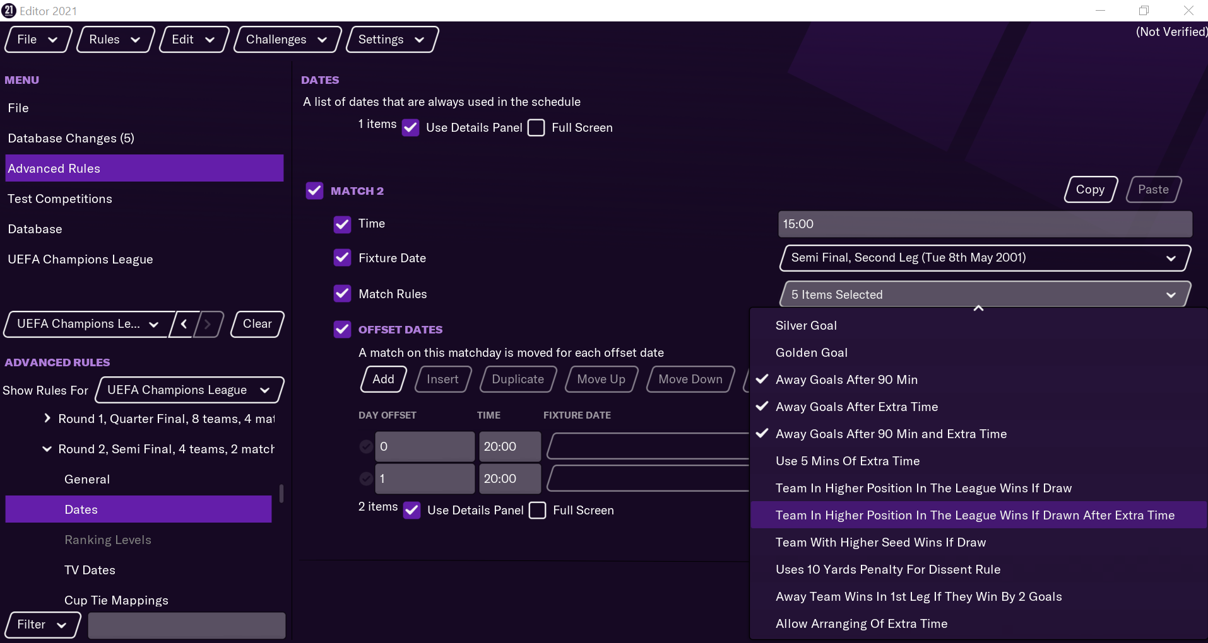Disable the Match 2 checkbox
Viewport: 1208px width, 643px height.
tap(314, 190)
